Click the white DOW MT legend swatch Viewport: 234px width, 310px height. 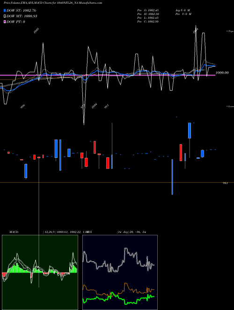[x=5, y=16]
